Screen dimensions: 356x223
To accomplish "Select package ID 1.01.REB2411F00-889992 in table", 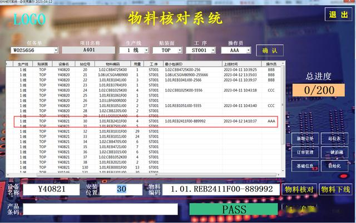I will coord(185,121).
